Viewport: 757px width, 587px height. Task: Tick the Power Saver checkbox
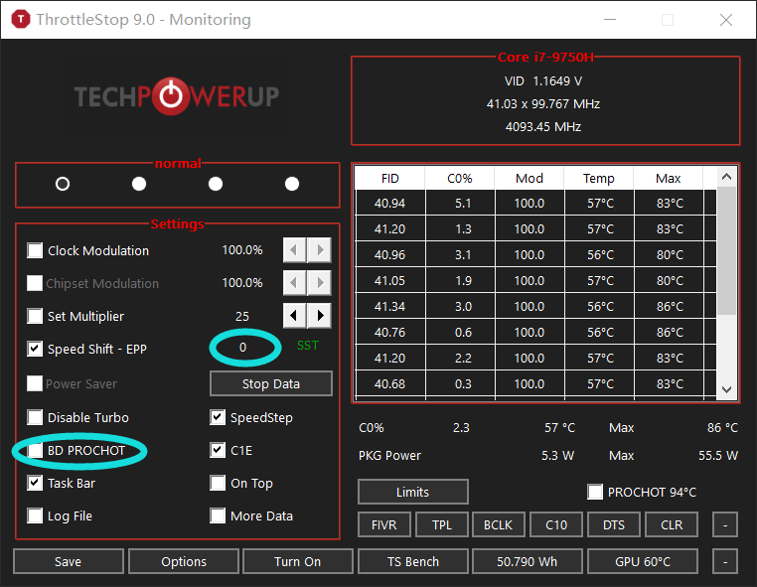point(35,383)
